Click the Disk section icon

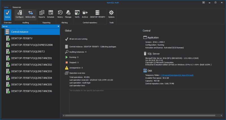(145, 70)
